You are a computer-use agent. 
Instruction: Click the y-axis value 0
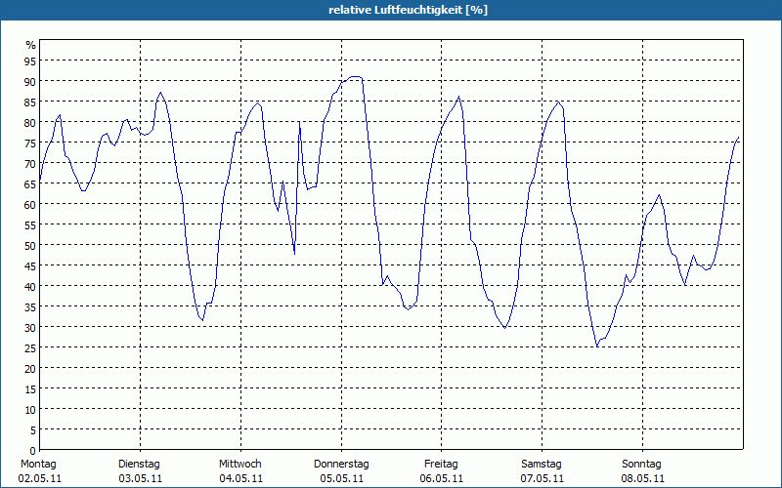(33, 451)
